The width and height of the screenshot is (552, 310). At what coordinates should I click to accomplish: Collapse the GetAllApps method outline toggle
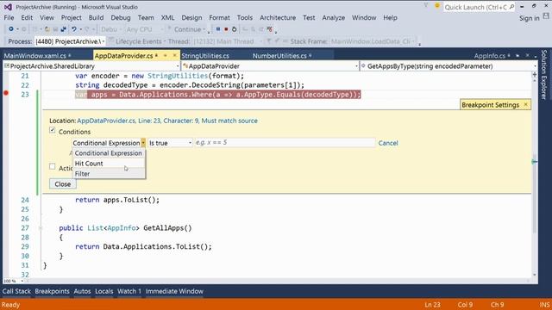41,228
